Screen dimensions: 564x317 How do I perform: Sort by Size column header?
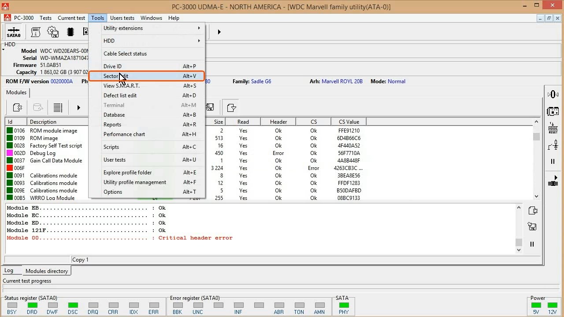[x=219, y=122]
